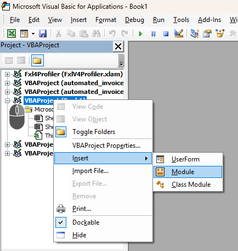Click the Find binoculars toolbar icon
Image resolution: width=238 pixels, height=251 pixels.
click(97, 34)
